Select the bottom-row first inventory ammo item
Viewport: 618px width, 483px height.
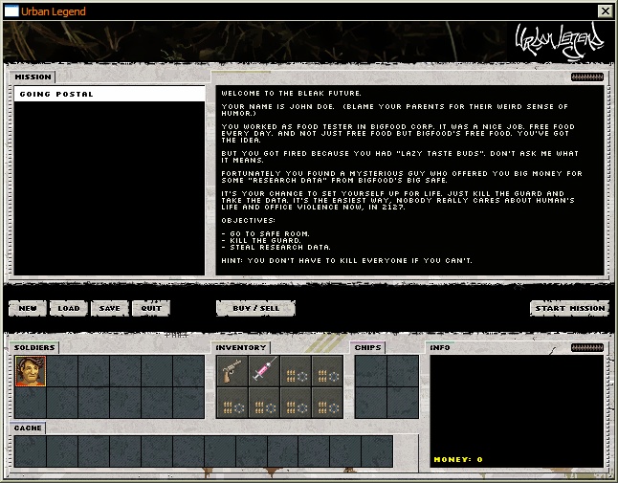coord(232,403)
